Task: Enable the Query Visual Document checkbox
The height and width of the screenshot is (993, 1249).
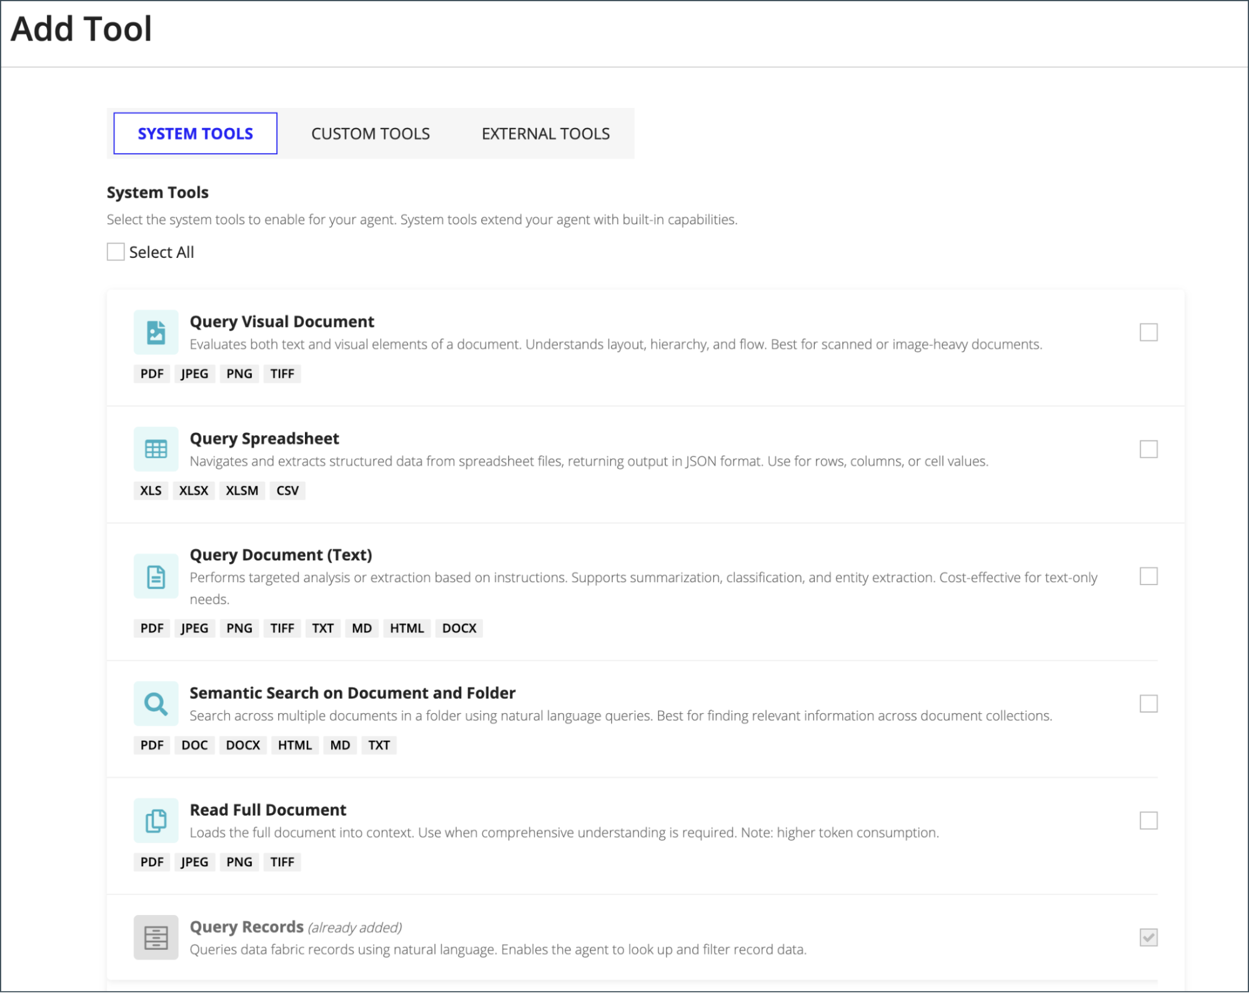Action: pyautogui.click(x=1148, y=332)
